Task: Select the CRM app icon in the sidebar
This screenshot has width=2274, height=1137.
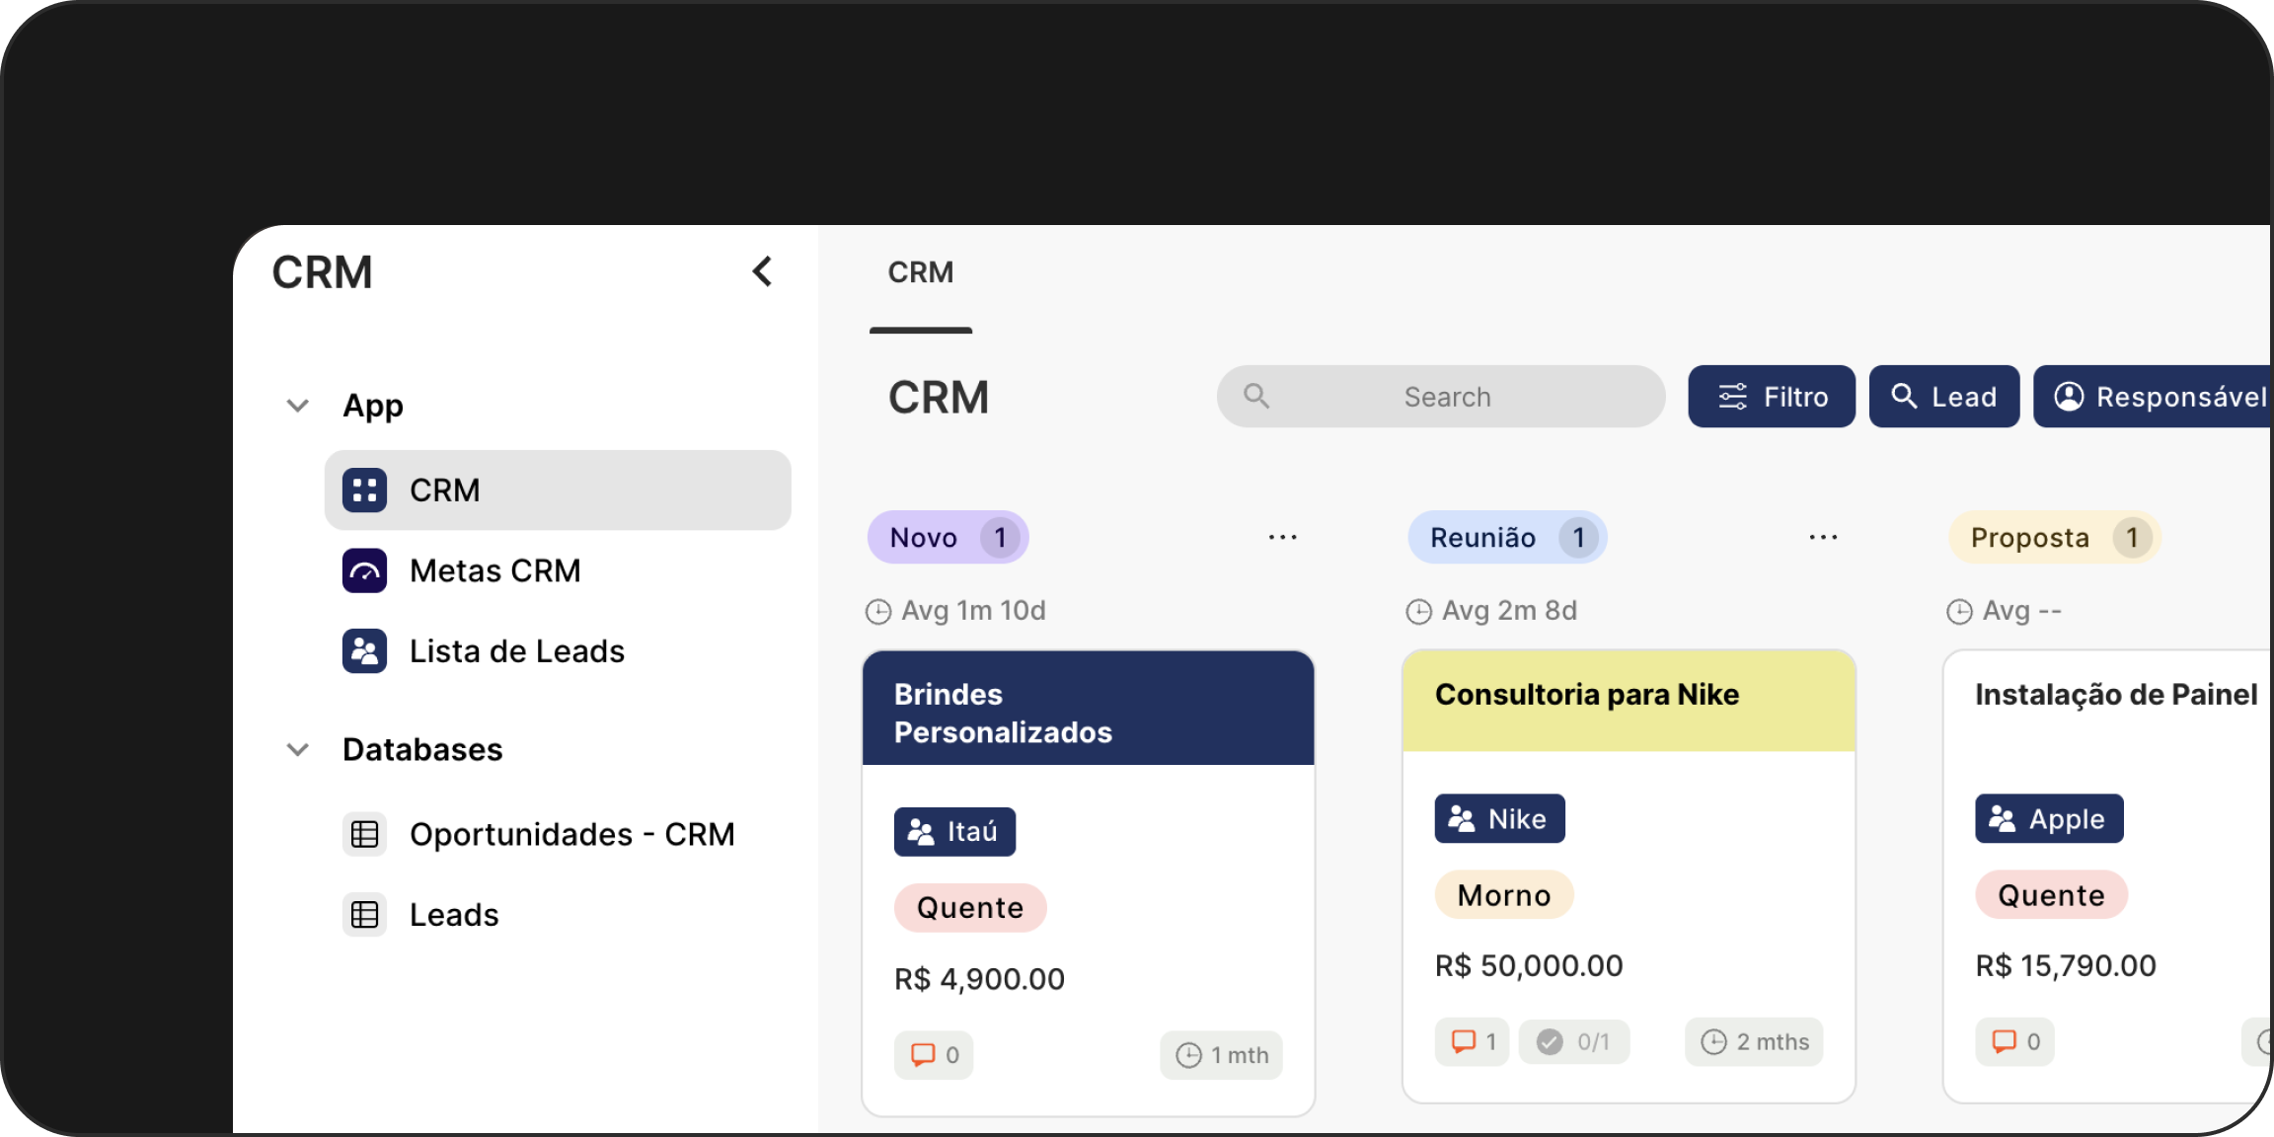Action: [364, 490]
